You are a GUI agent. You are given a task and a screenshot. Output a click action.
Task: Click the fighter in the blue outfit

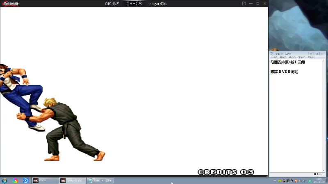[22, 97]
